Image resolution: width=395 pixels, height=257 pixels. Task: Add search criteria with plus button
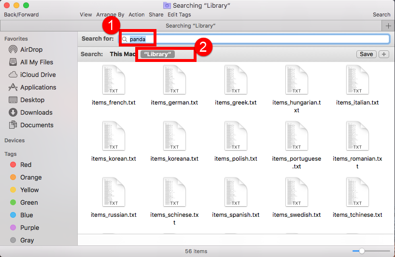click(x=384, y=54)
